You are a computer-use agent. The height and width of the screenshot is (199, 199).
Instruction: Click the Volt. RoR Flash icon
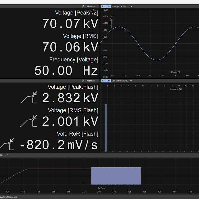click(x=8, y=144)
